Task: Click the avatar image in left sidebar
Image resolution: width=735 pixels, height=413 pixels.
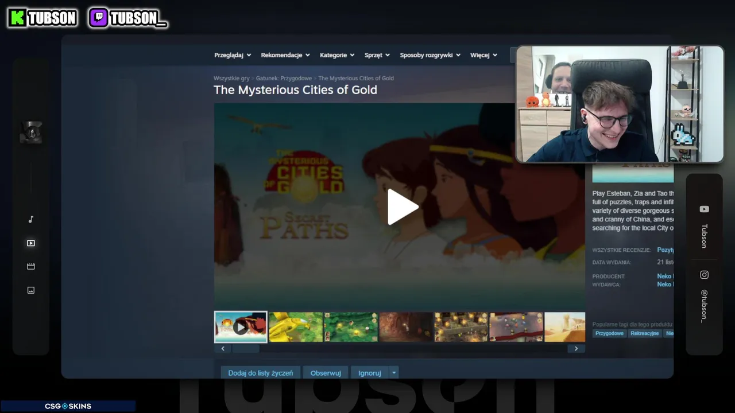Action: (31, 133)
